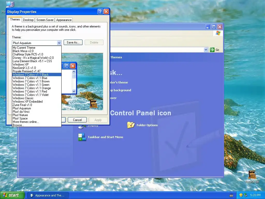Select Windows 7 Colors v1.1 Black
Image resolution: width=265 pixels, height=199 pixels.
click(37, 74)
